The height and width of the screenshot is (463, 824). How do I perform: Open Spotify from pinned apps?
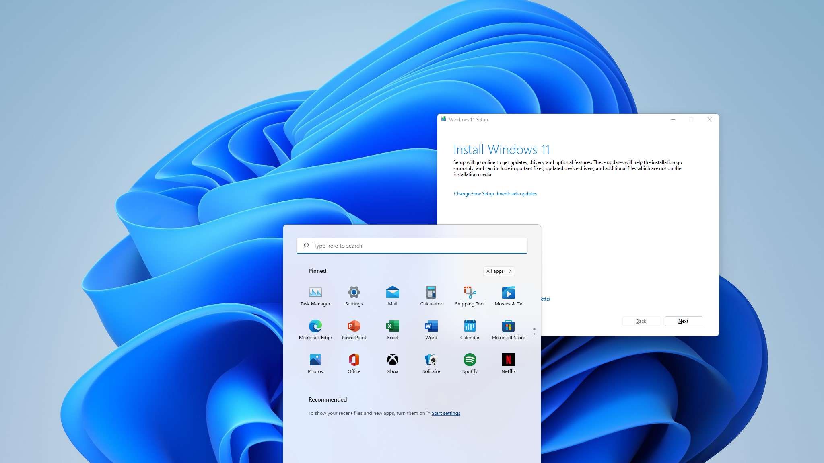tap(470, 364)
